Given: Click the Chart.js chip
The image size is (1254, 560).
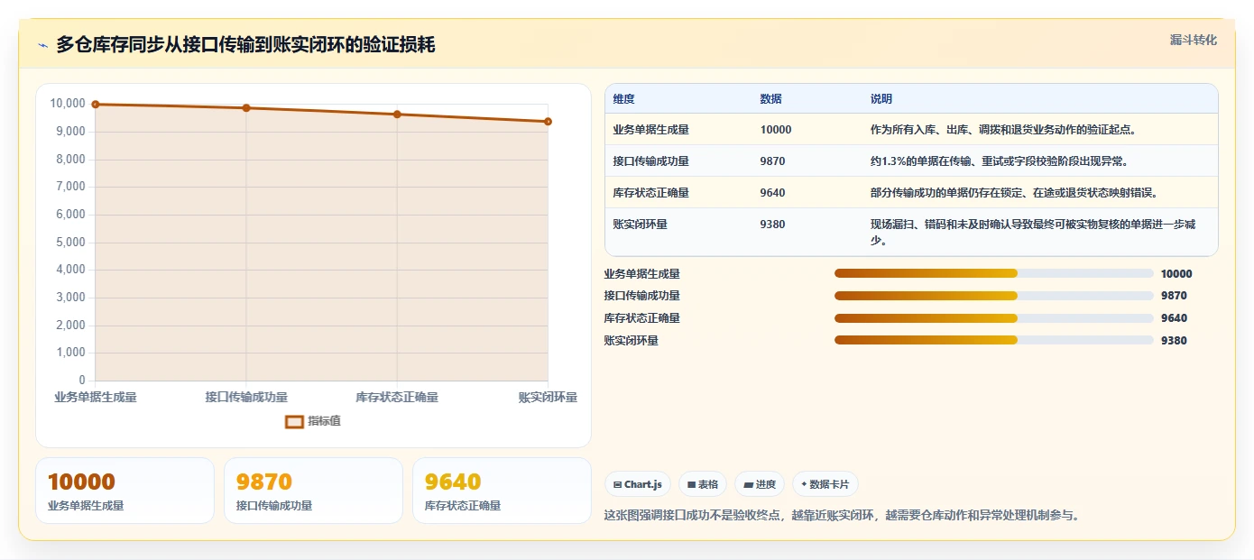Looking at the screenshot, I should tap(638, 484).
